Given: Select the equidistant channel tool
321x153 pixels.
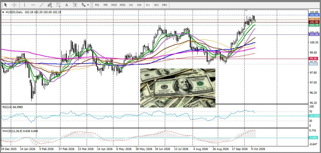Looking at the screenshot, I should click(x=50, y=5).
